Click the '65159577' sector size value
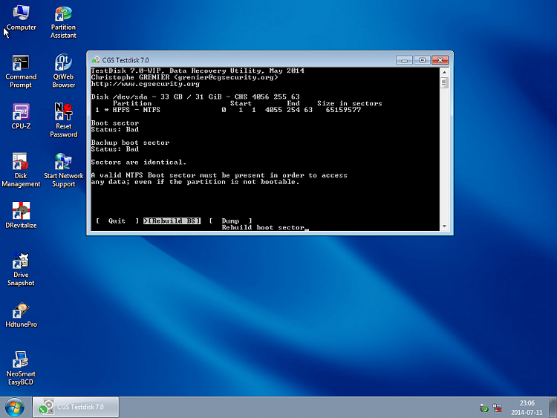Image resolution: width=557 pixels, height=418 pixels. pos(343,110)
